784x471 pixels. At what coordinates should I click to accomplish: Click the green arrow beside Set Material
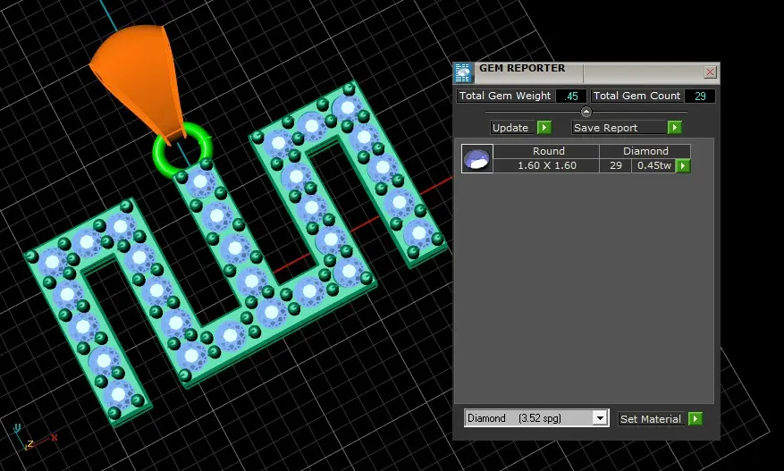695,418
